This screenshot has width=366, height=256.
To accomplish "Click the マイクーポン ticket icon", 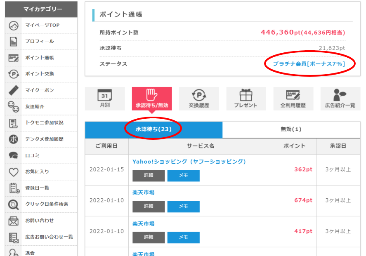I will click(x=14, y=90).
